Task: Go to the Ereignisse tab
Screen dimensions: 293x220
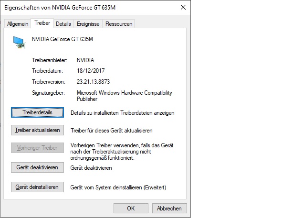Action: [88, 24]
